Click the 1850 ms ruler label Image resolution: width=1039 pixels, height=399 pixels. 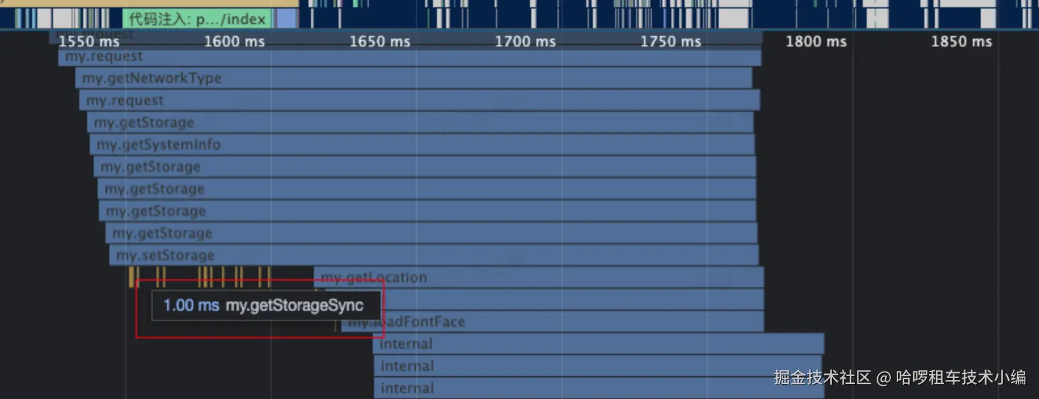pyautogui.click(x=962, y=41)
